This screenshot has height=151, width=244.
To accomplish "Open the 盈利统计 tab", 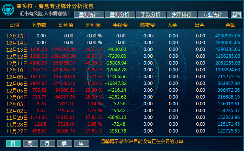I will click(89, 14).
